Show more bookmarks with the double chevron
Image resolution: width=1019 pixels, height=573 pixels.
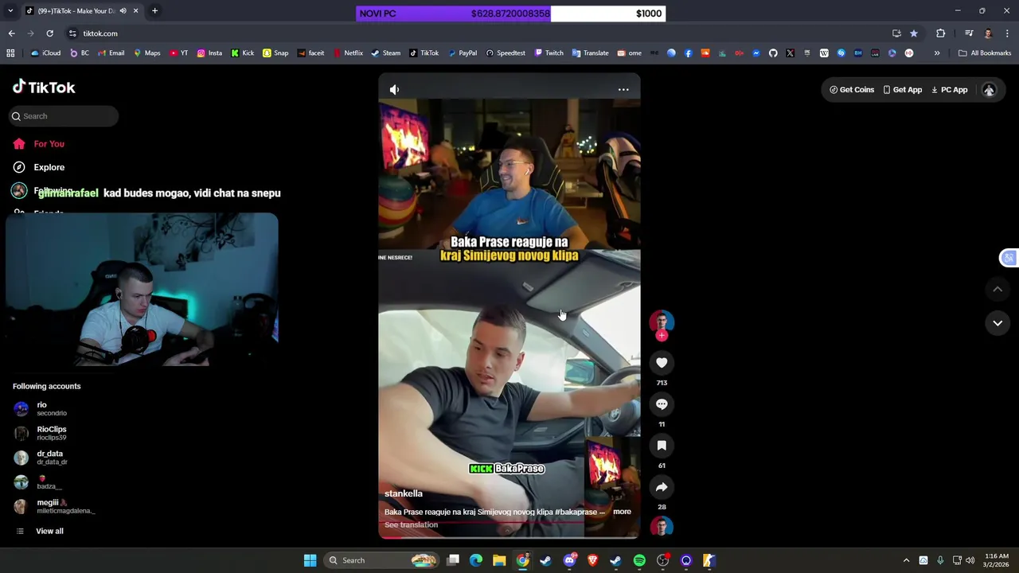[937, 53]
